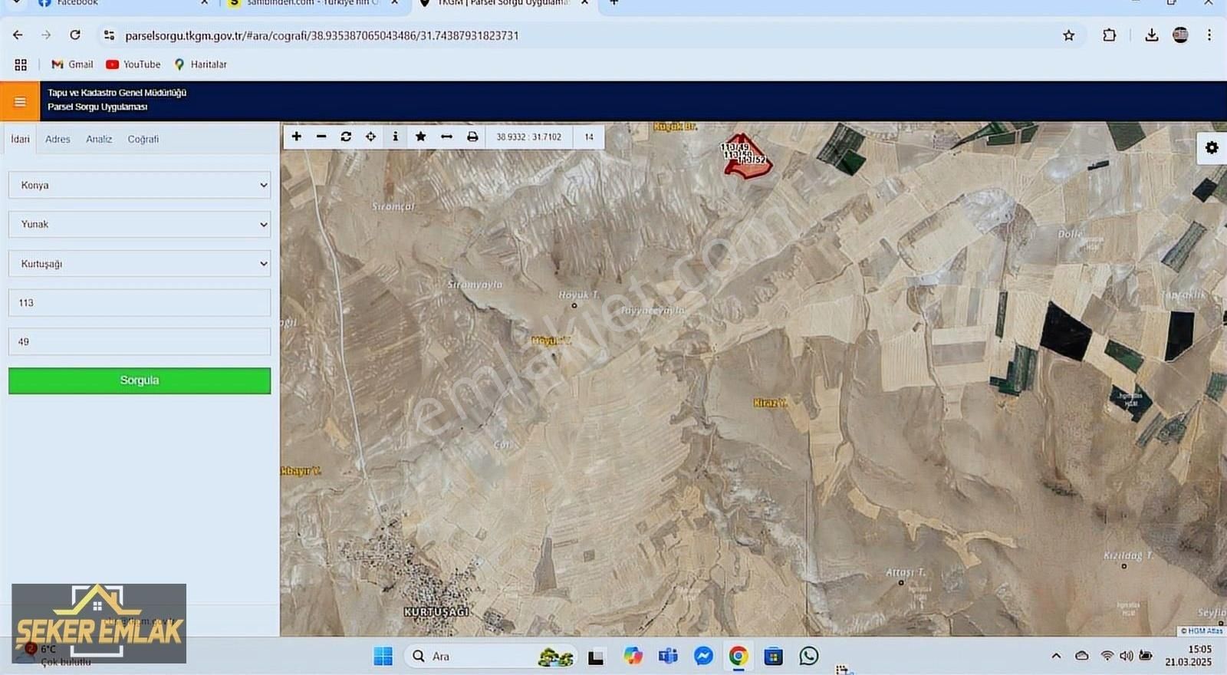This screenshot has width=1227, height=675.
Task: Show hidden system tray icons chevron
Action: [x=1056, y=656]
